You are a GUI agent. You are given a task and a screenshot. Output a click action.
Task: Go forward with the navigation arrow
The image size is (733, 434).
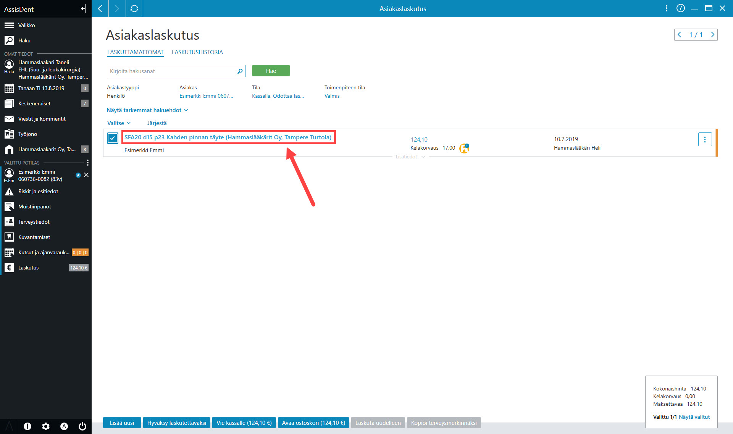(x=117, y=8)
